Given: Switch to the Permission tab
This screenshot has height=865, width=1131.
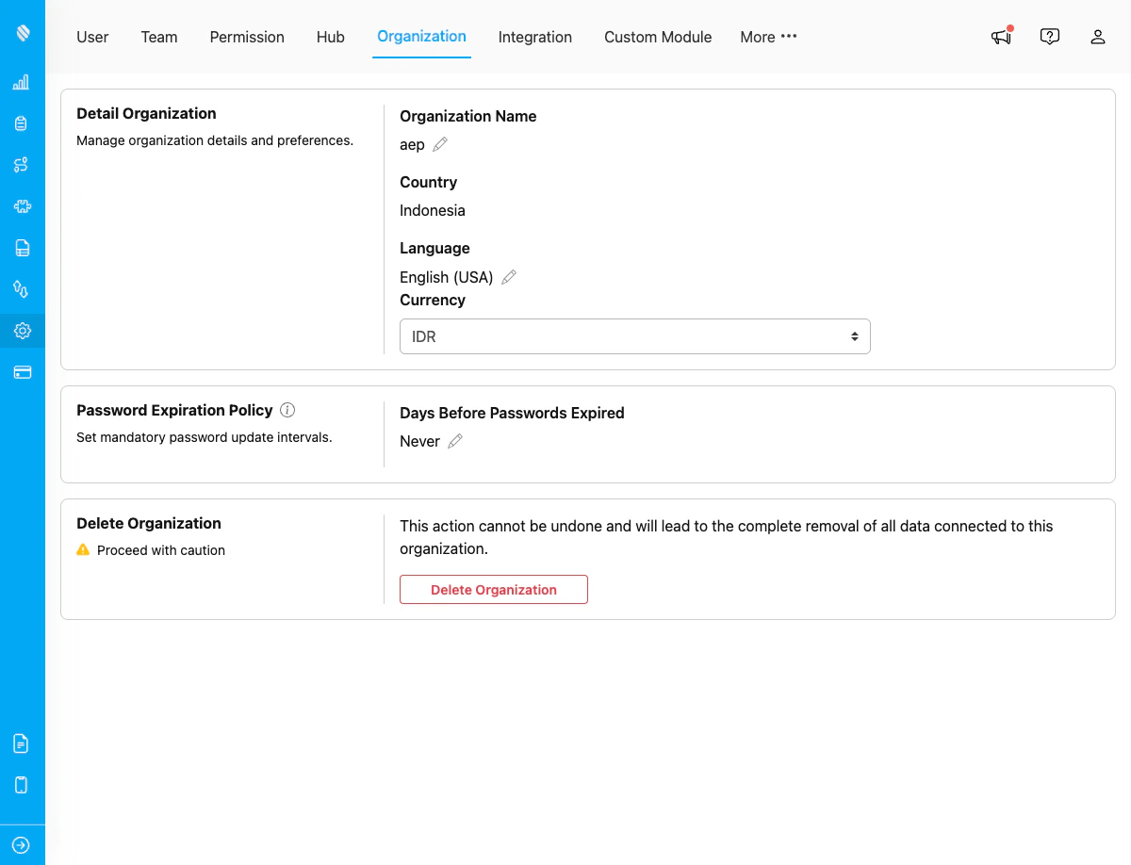Looking at the screenshot, I should 247,37.
